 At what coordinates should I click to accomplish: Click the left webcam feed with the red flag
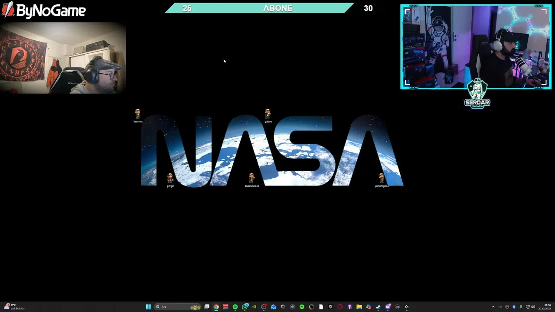[63, 58]
